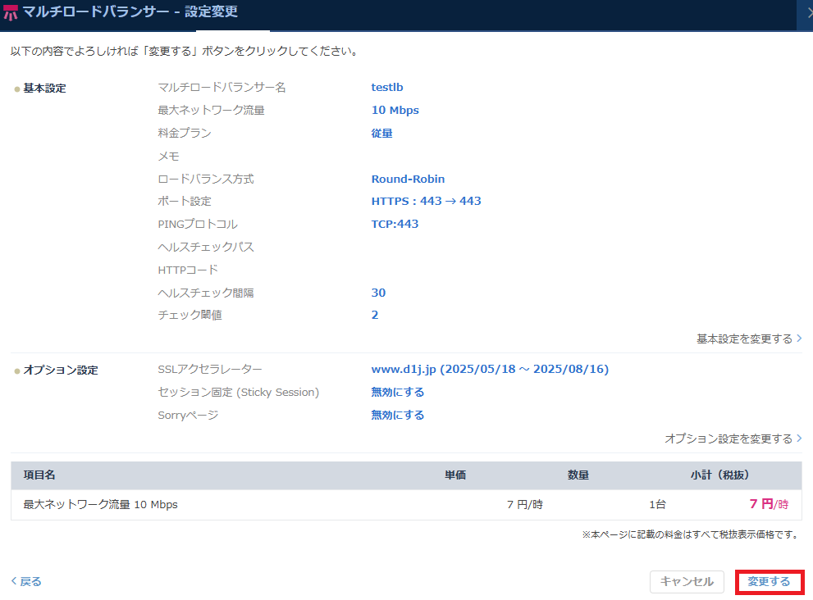Screen dimensions: 813x600
Task: Click the Round-Robin balancing method value
Action: [x=408, y=179]
